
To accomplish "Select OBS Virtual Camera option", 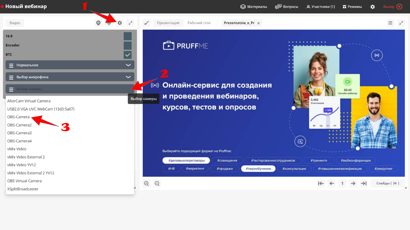I will [70, 181].
